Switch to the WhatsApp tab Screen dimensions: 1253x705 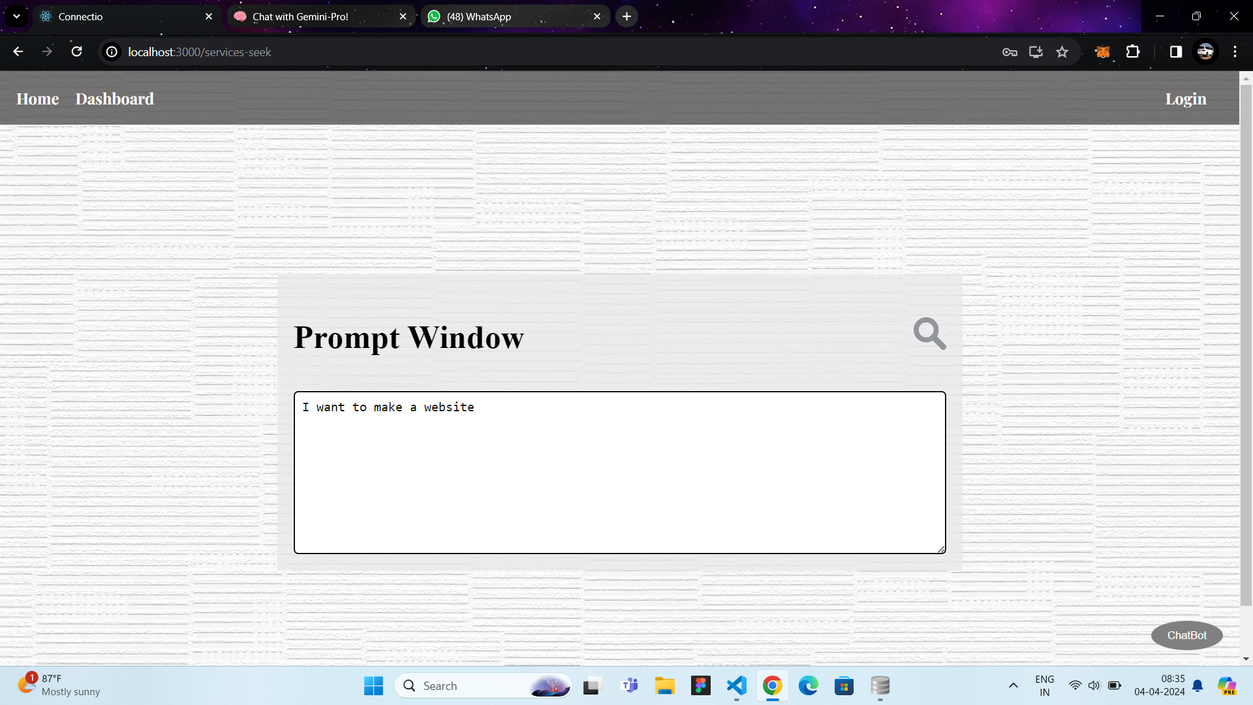(478, 17)
